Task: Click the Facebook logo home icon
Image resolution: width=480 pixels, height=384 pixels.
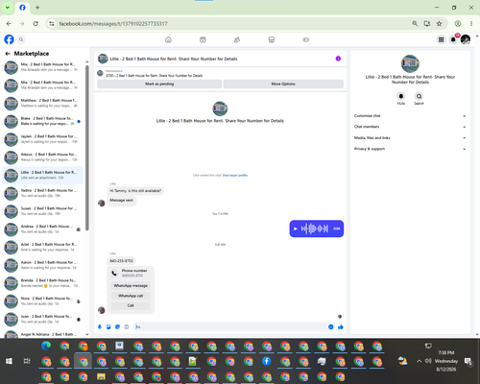Action: click(9, 39)
